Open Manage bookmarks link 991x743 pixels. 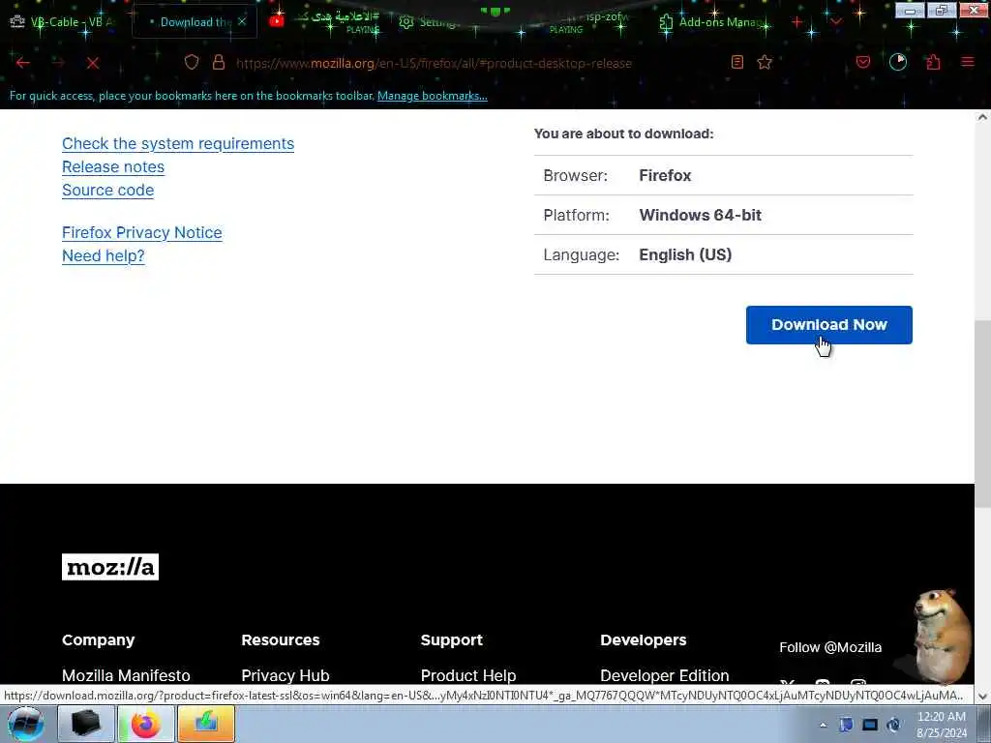pyautogui.click(x=433, y=96)
